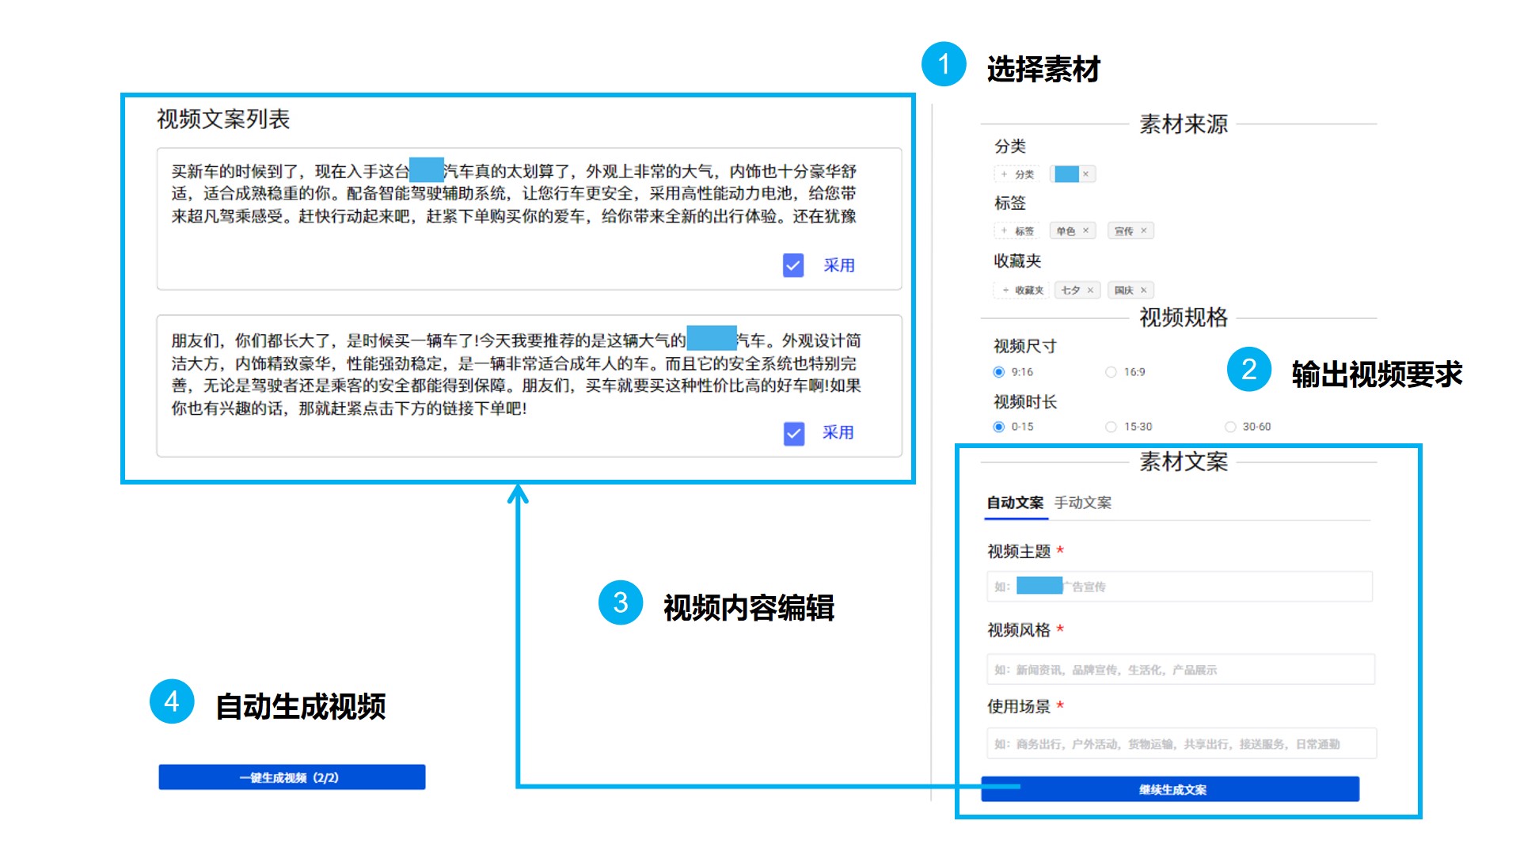This screenshot has width=1520, height=855.
Task: Choose 30-60 video duration
Action: 1230,427
